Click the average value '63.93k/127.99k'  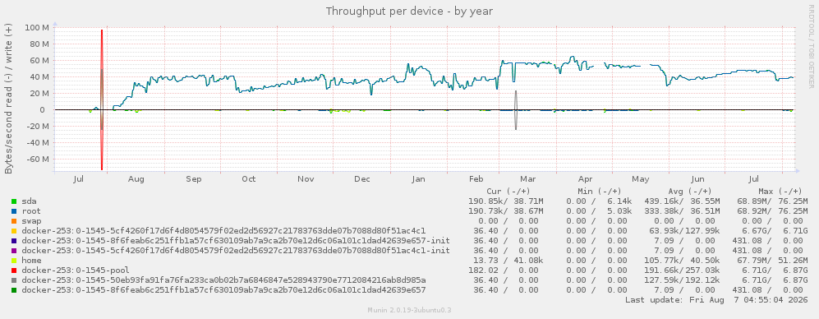(x=684, y=231)
